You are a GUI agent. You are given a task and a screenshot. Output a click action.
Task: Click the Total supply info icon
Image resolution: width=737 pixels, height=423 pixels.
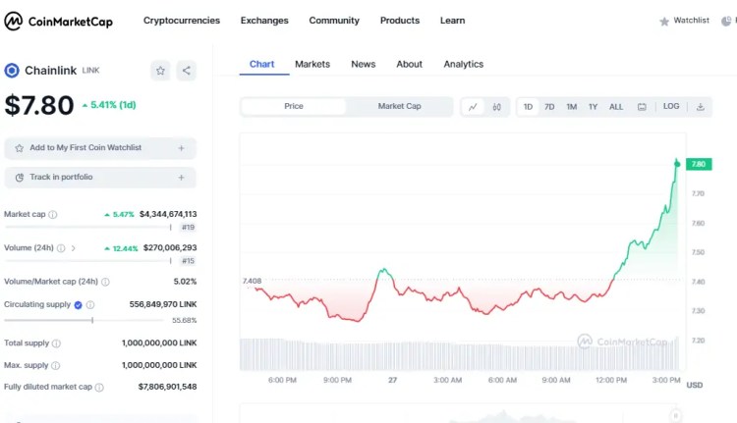(56, 344)
